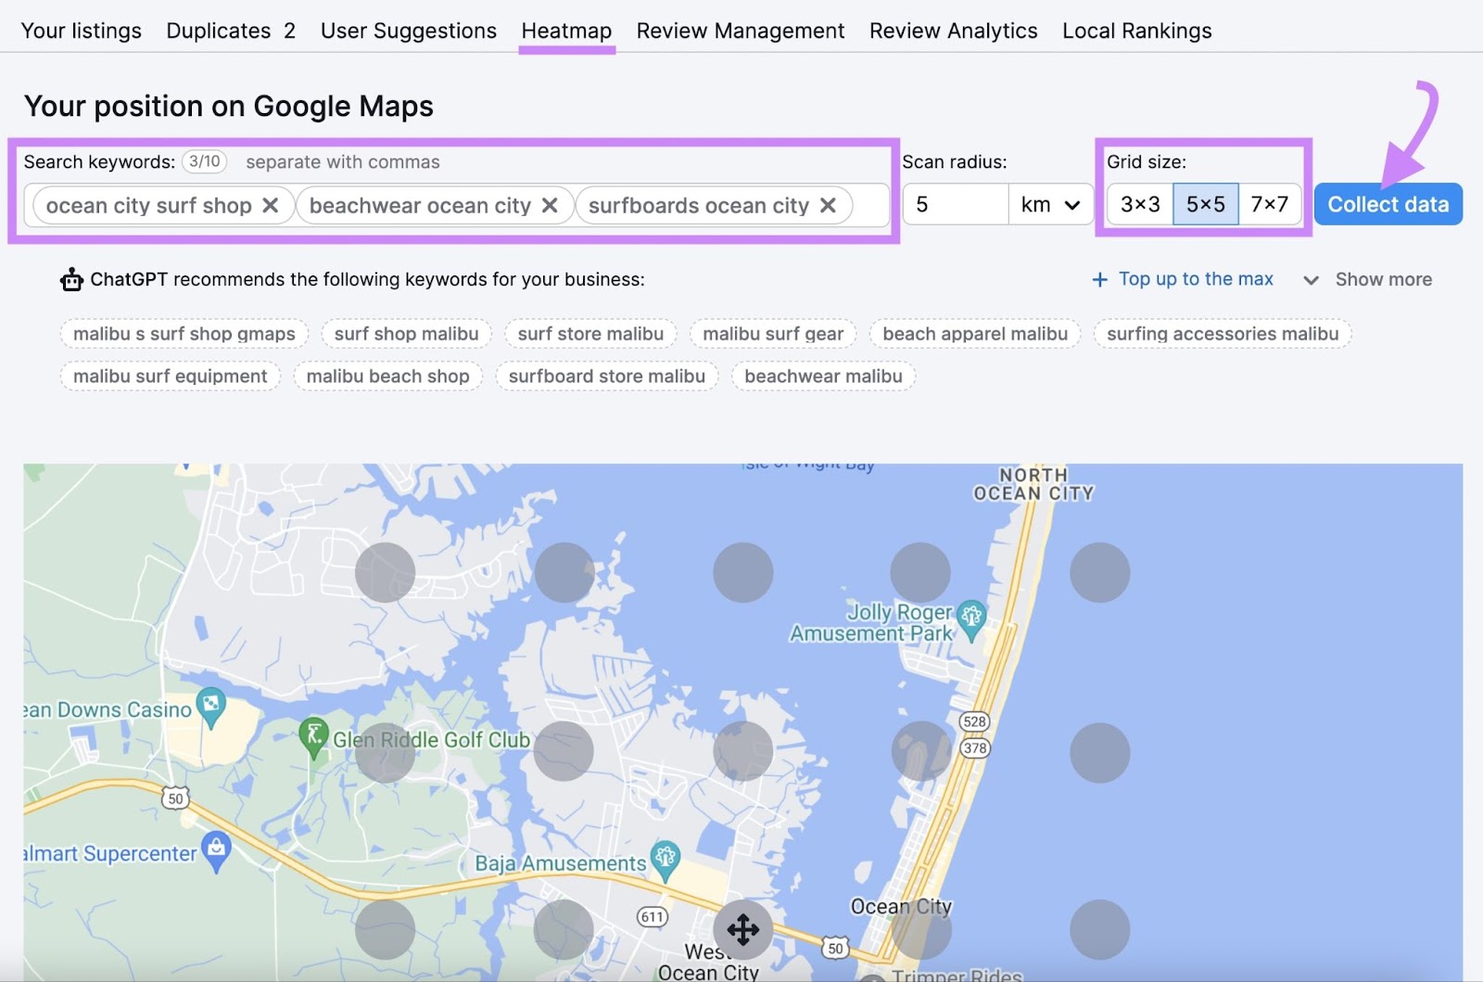Delete the 'surfboards ocean city' keyword chip
The width and height of the screenshot is (1483, 982).
pos(828,205)
